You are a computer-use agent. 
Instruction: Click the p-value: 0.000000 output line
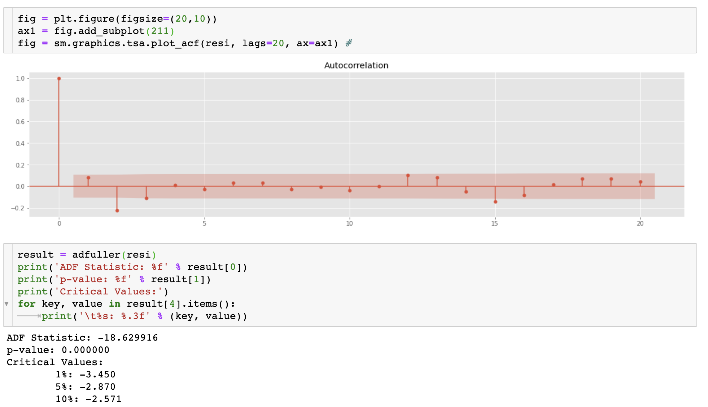[x=58, y=350]
